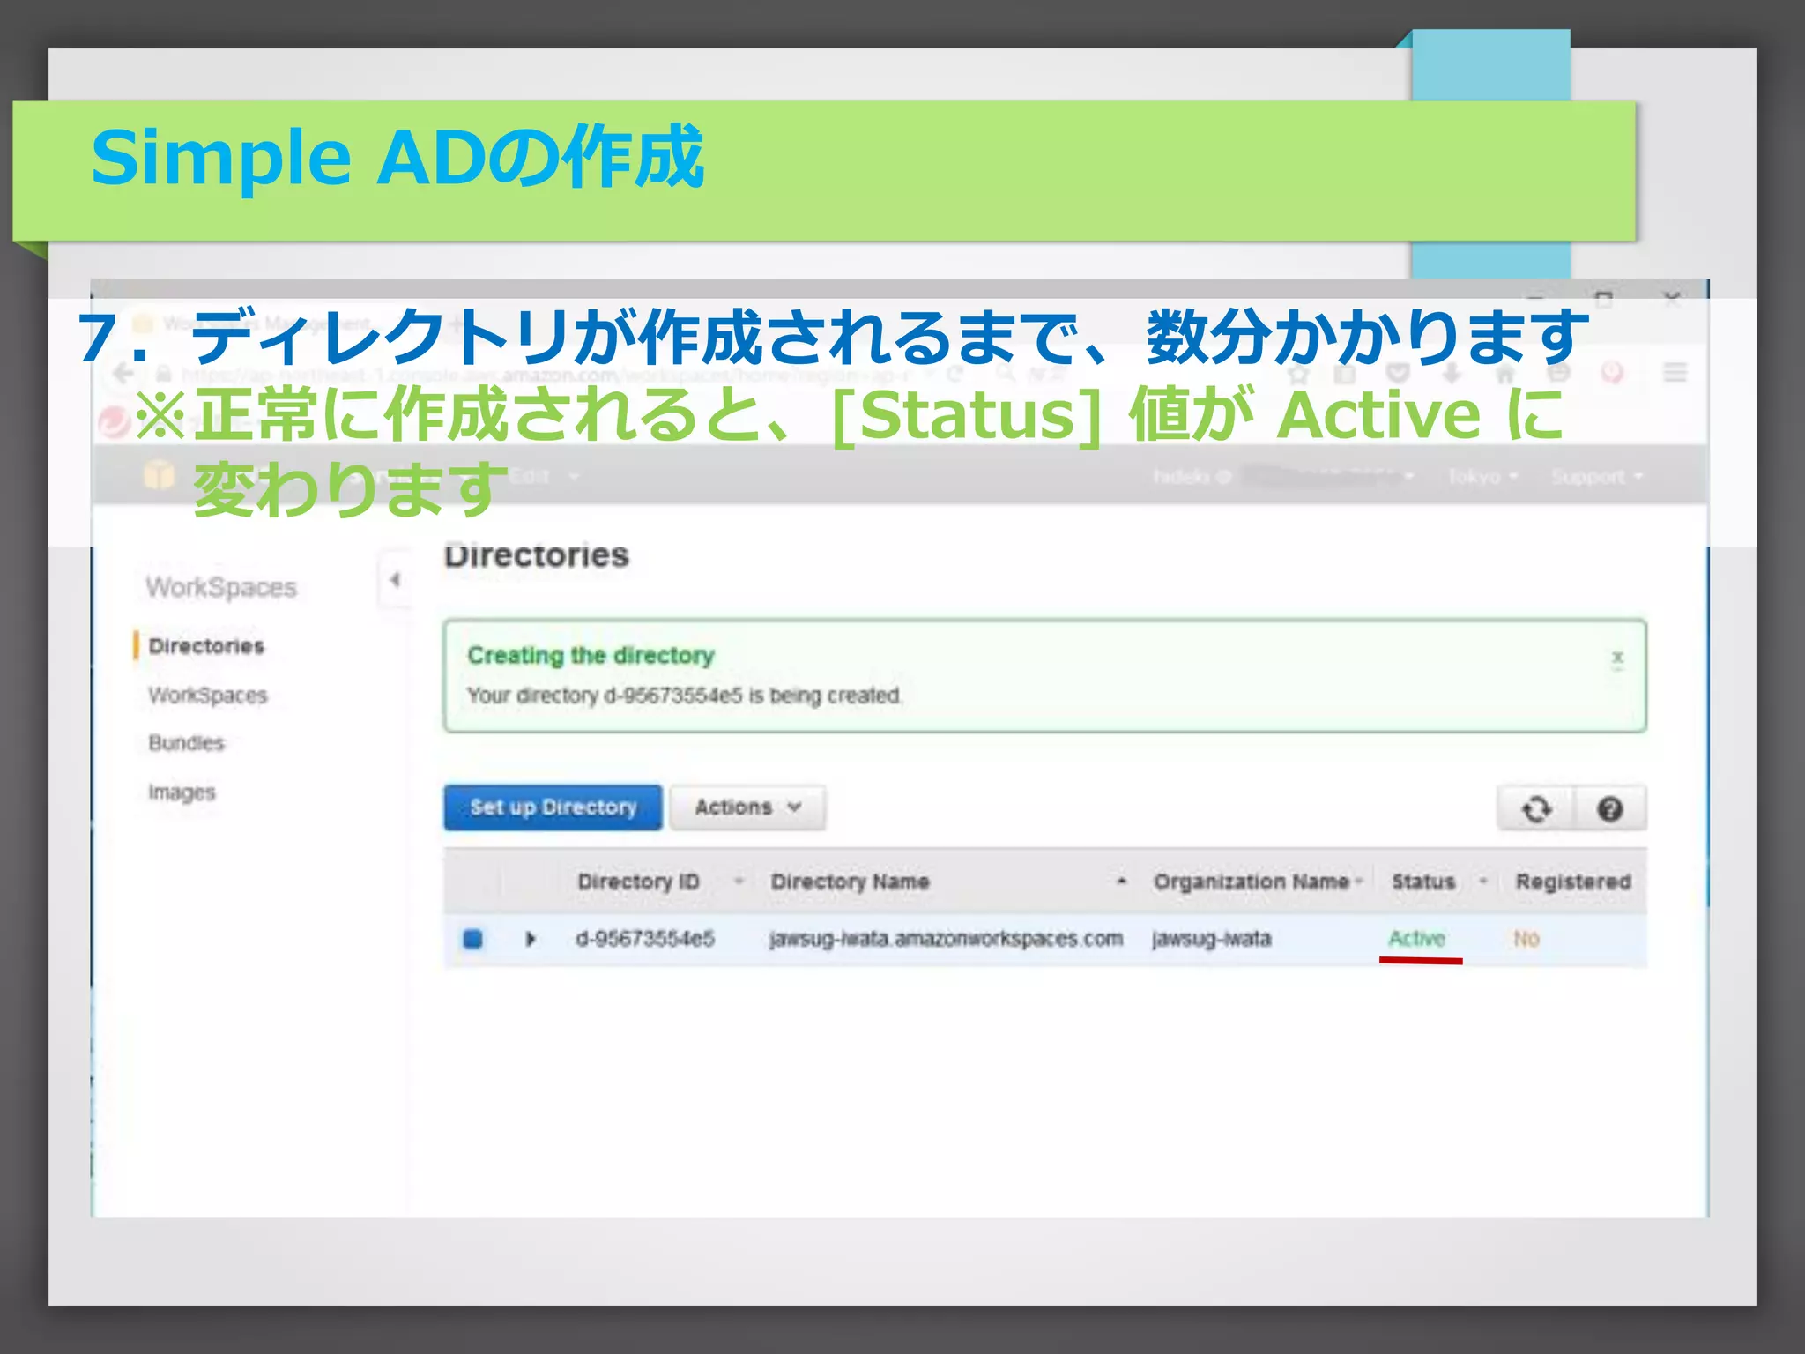Select the jawsug-iwata.amazonworkspaces.com directory name

947,939
